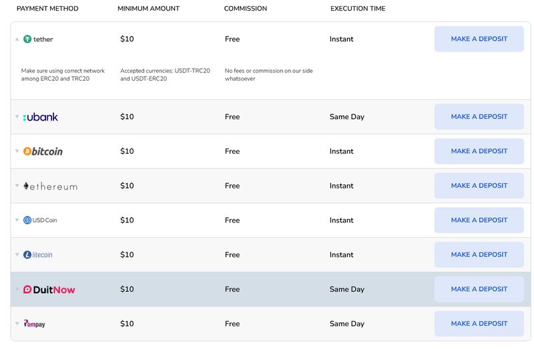
Task: Click 'Accepted currencies: USDT-TRC20' note
Action: pos(165,75)
